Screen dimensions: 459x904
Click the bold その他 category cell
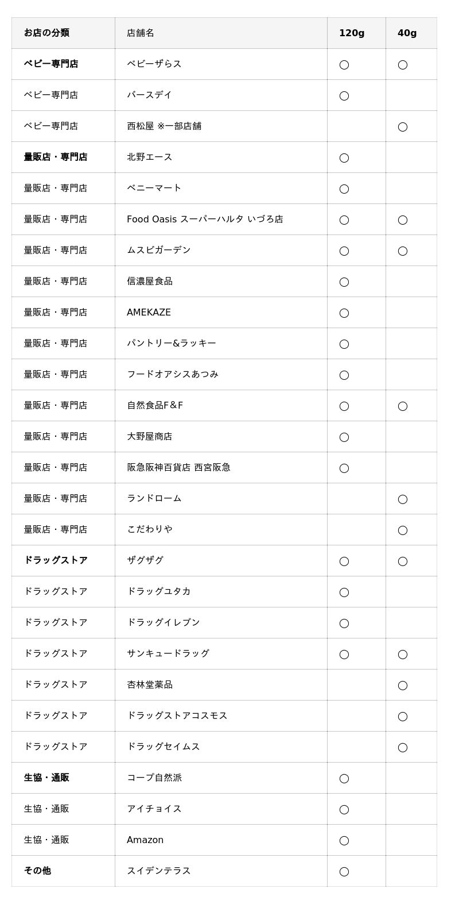pos(37,871)
